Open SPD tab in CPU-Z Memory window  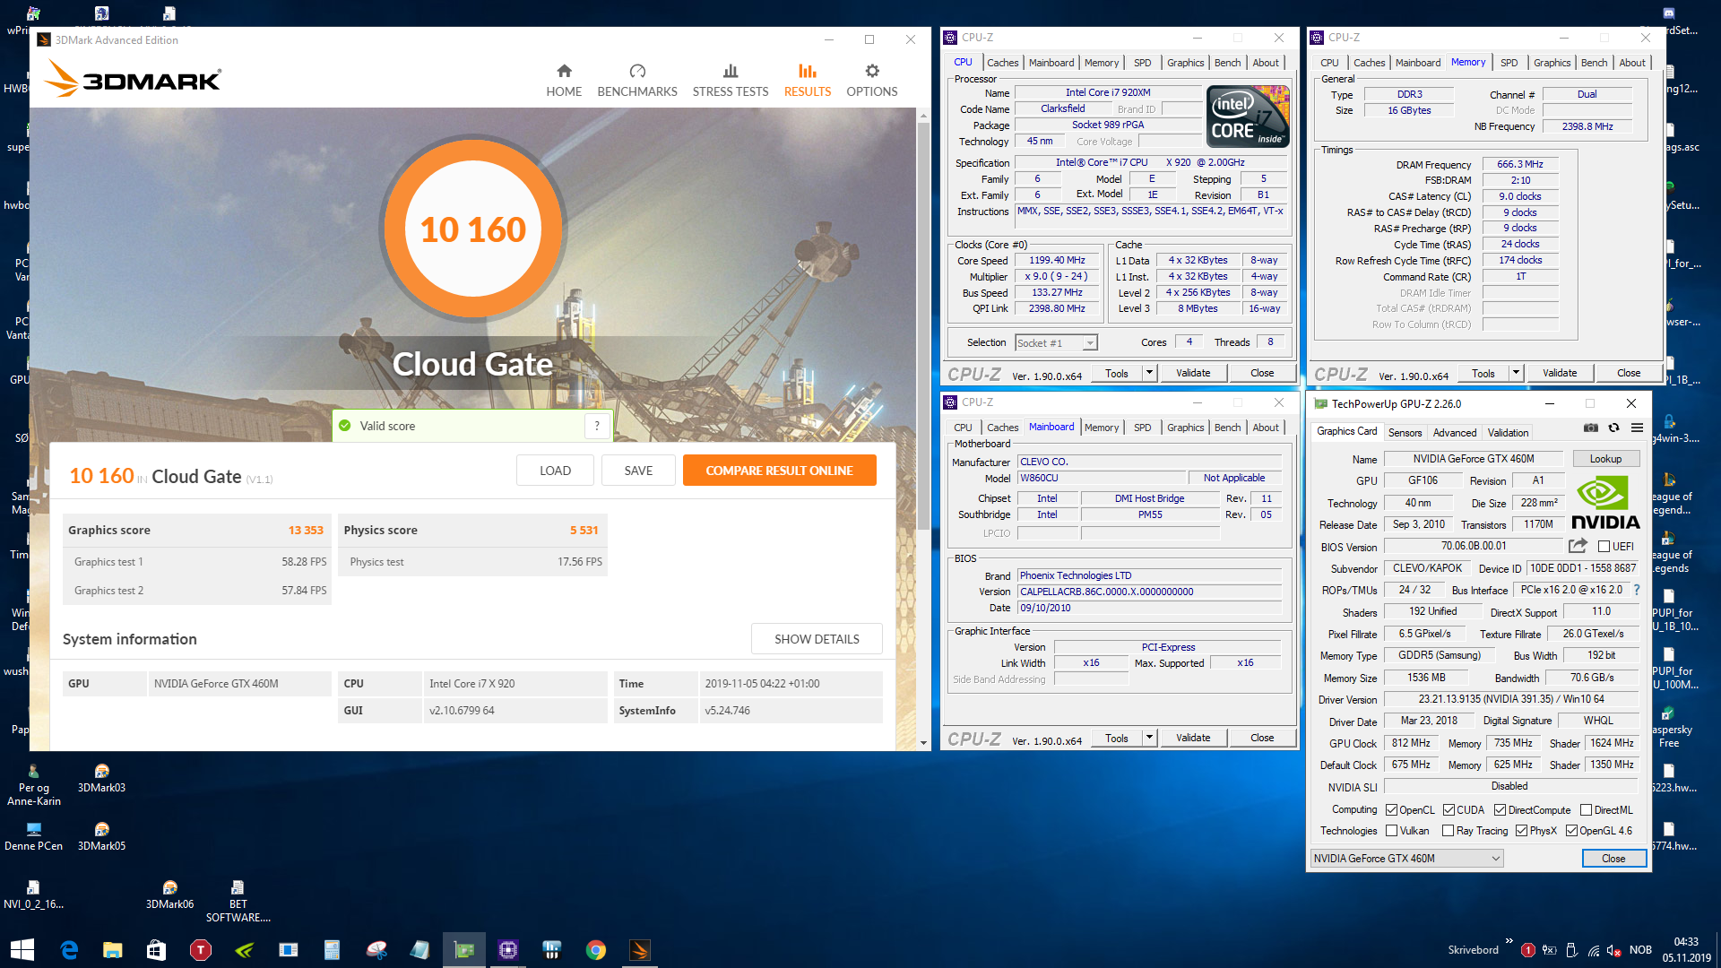coord(1509,63)
